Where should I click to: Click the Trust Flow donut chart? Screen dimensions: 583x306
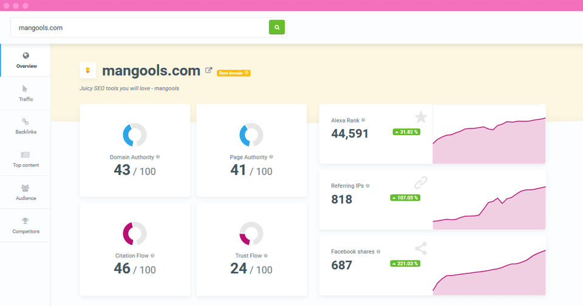point(251,233)
